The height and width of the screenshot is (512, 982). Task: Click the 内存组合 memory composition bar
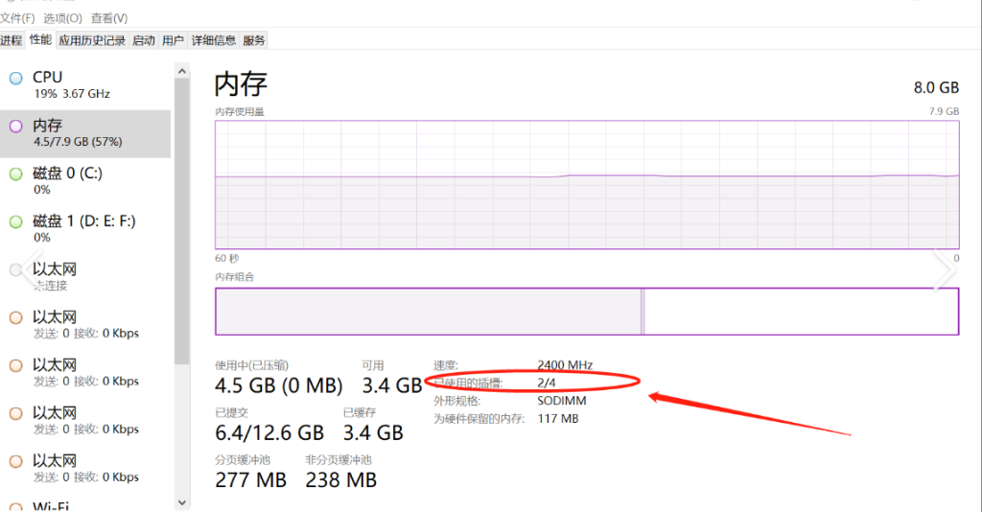click(587, 311)
